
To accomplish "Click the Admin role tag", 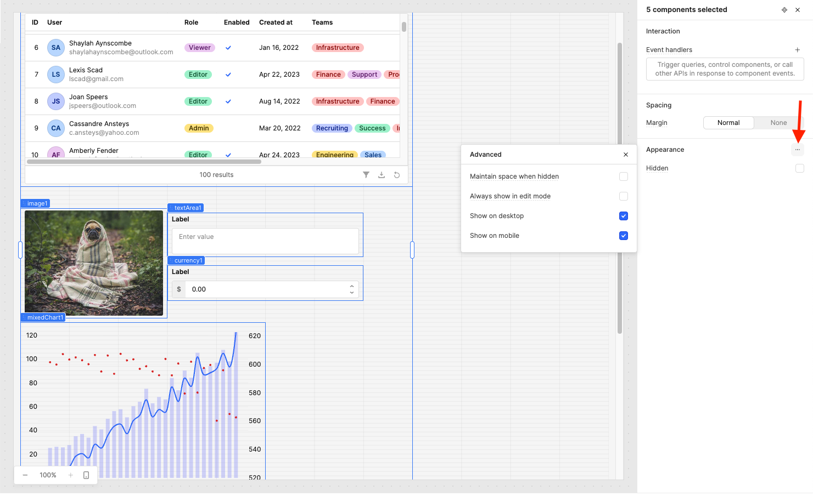I will 199,128.
